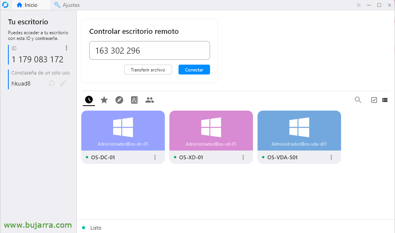
Task: Click the Transferir archivo button
Action: click(148, 70)
